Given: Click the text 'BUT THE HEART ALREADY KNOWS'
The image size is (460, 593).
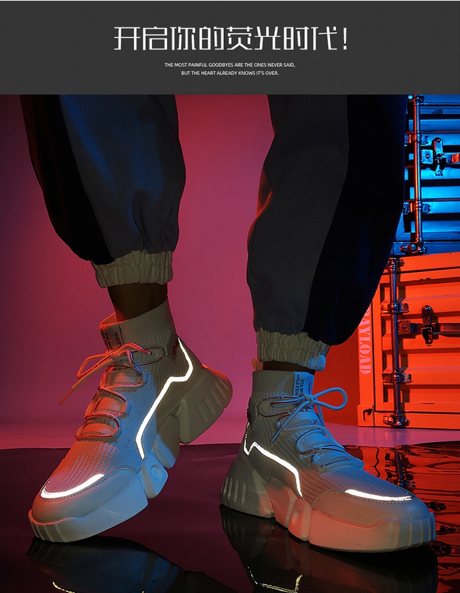Looking at the screenshot, I should click(230, 73).
